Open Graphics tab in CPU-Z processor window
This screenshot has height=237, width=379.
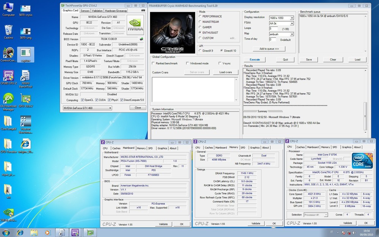346,147
